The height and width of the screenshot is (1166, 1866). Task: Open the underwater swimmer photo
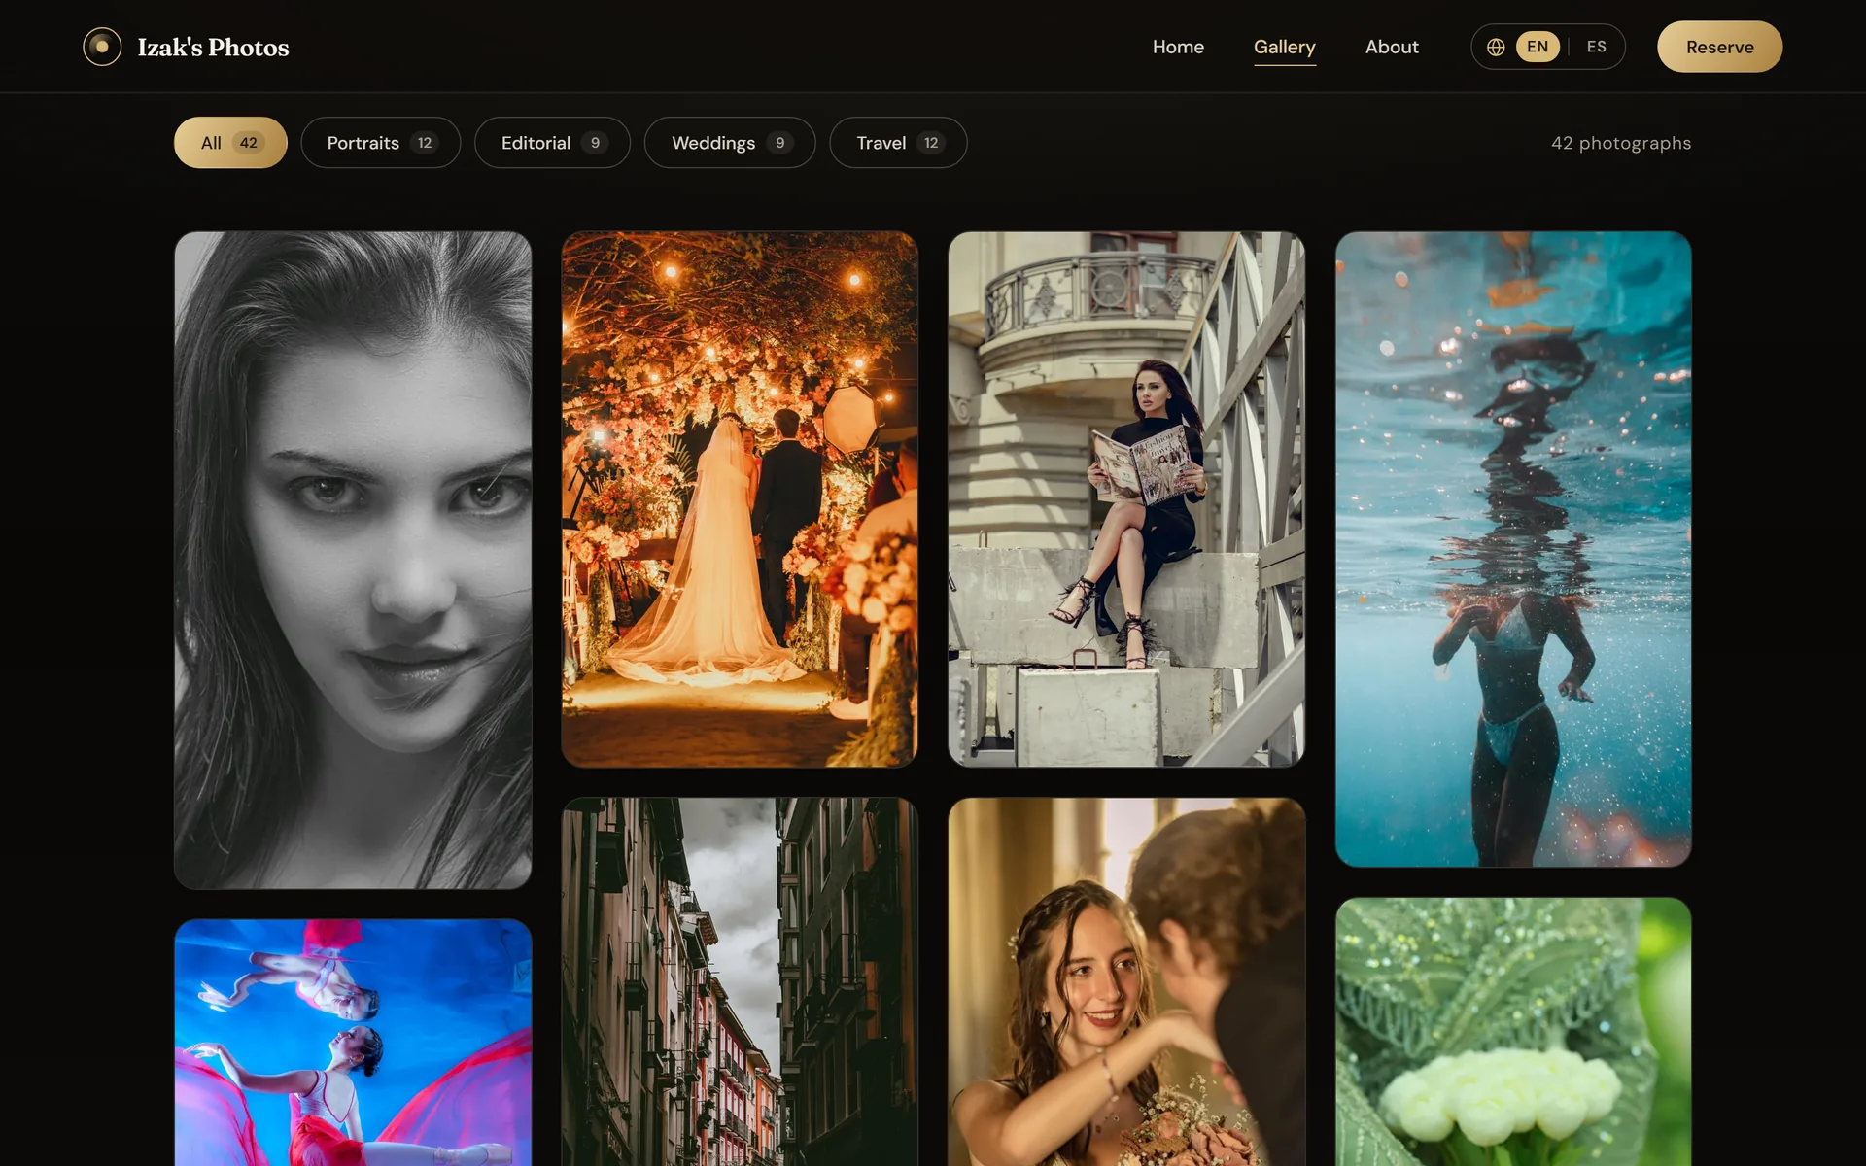pyautogui.click(x=1513, y=549)
